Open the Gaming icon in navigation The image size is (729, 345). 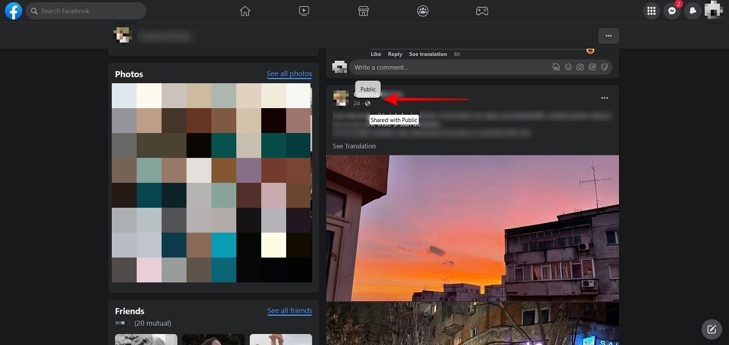click(x=482, y=11)
